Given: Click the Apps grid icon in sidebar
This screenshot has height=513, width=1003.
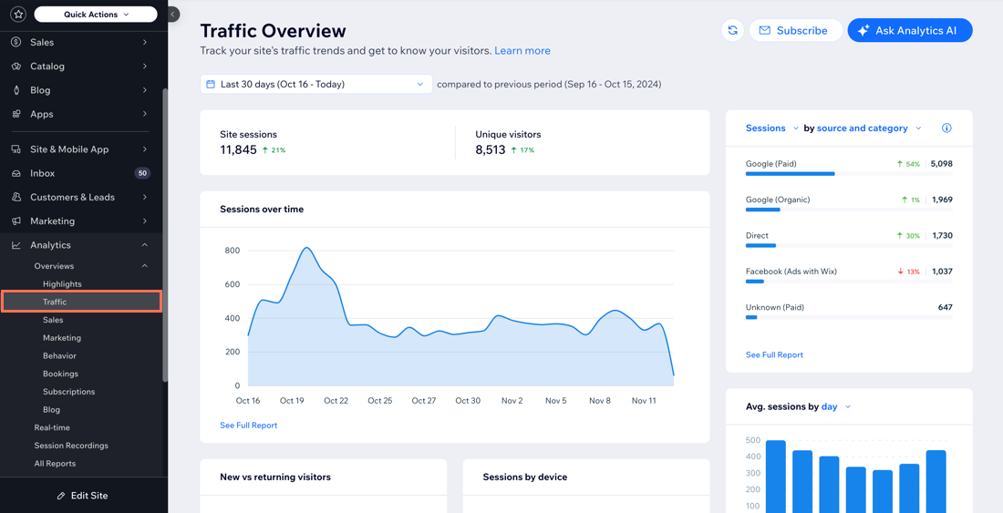Looking at the screenshot, I should (x=16, y=114).
